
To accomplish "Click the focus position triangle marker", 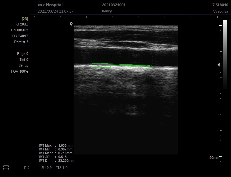I will coord(219,65).
